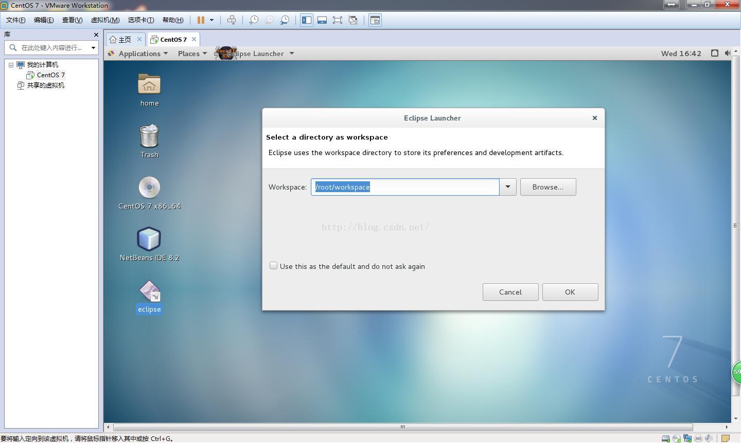The image size is (741, 443).
Task: Click OK to confirm workspace
Action: click(x=570, y=292)
